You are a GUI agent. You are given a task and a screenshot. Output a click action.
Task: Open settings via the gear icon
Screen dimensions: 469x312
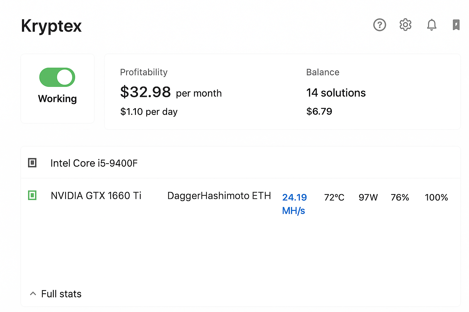click(405, 25)
